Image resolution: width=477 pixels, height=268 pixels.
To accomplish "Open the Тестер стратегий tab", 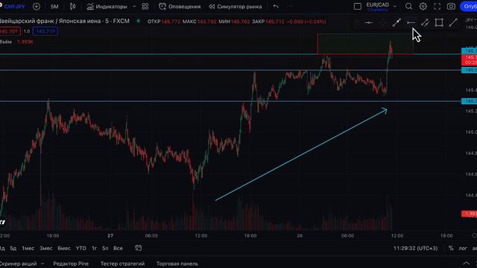I will 122,264.
